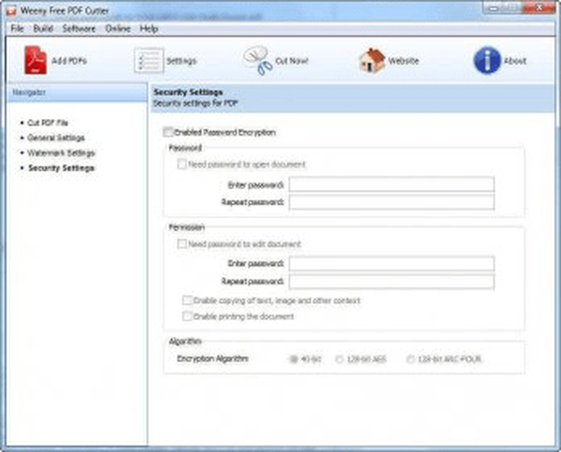Toggle Enable printing the document
Viewport: 561px width, 452px height.
187,316
